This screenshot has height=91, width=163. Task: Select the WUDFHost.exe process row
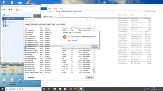coord(59,69)
